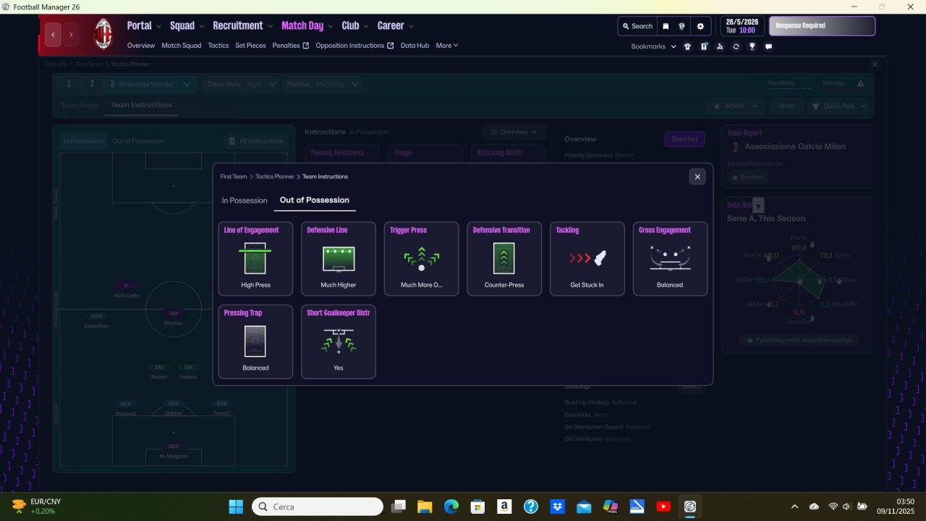Click the tactics board bookmark icon
This screenshot has width=926, height=521.
point(704,46)
